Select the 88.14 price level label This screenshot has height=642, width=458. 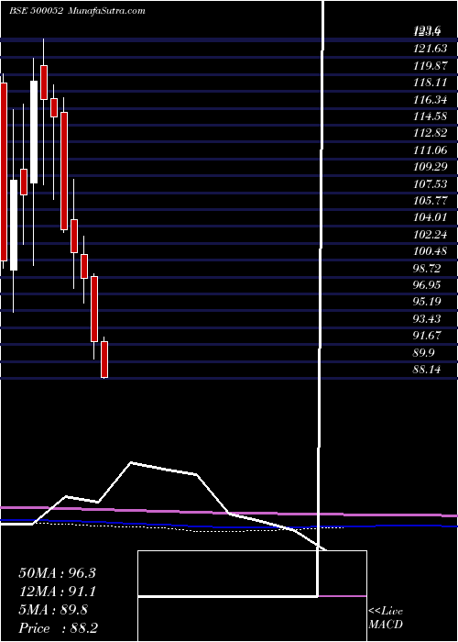427,370
